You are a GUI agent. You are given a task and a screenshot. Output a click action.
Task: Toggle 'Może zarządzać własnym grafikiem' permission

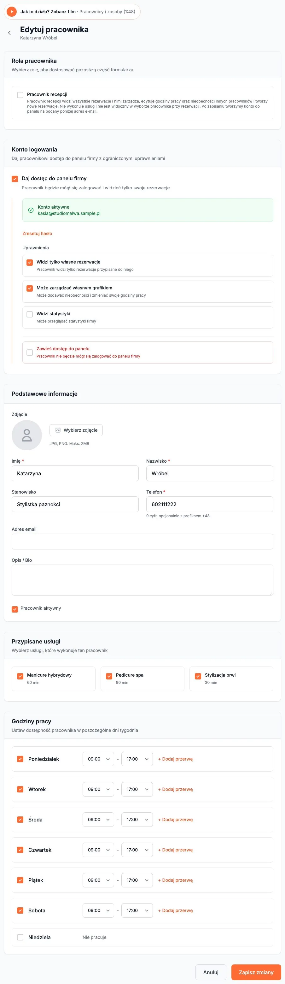[29, 288]
